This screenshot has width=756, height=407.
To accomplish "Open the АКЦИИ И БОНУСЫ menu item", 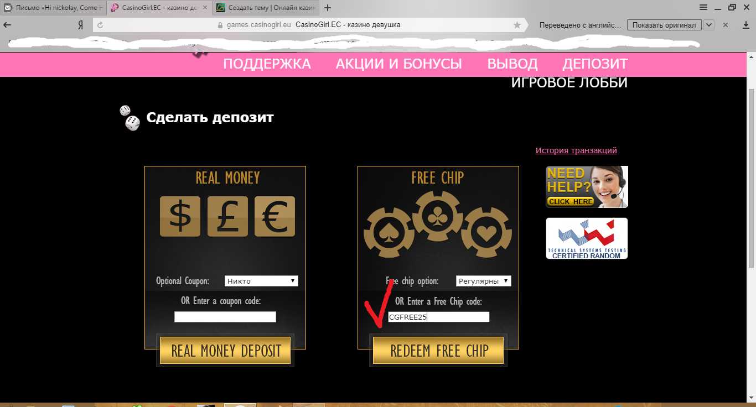I will [x=399, y=64].
